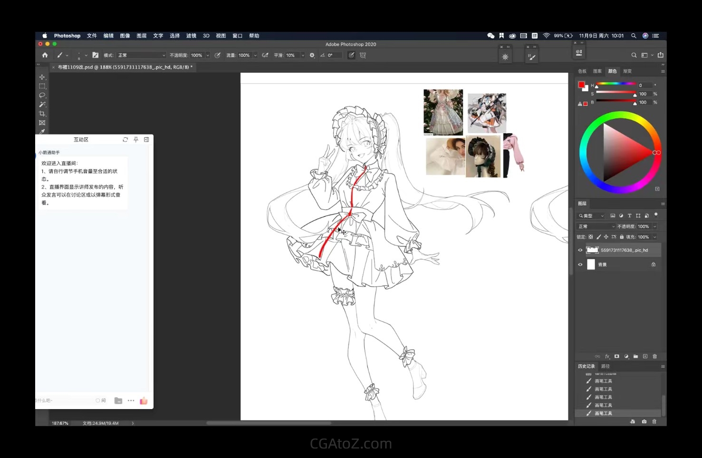Screen dimensions: 702x458
Task: Open the brush 模式 blend mode dropdown
Action: click(x=141, y=55)
